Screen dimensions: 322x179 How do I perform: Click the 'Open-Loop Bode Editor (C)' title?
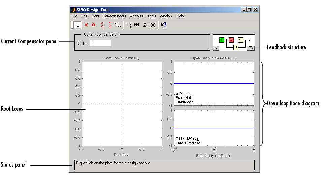coord(213,58)
